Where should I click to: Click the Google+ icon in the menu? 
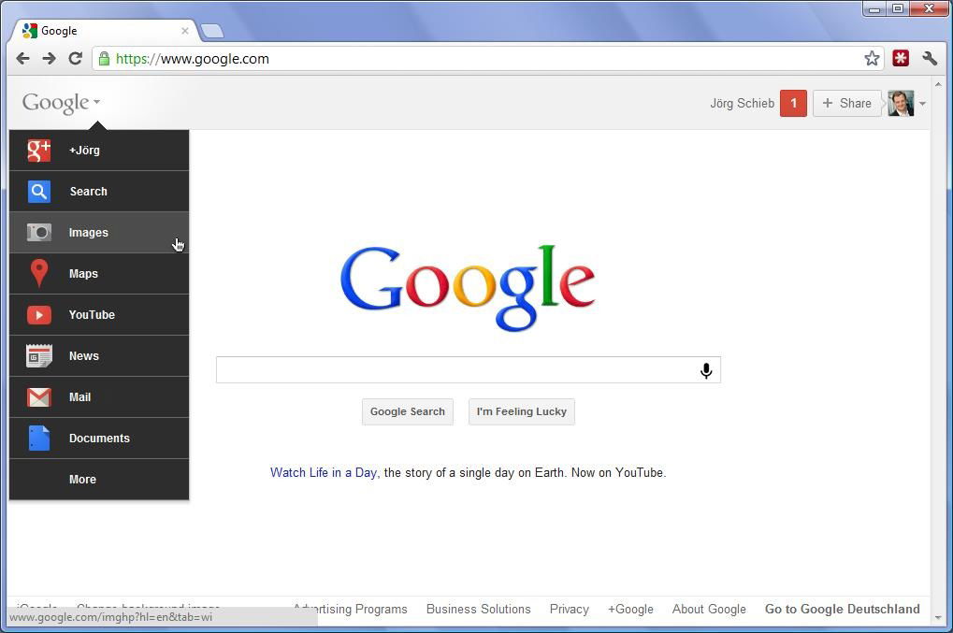[x=39, y=150]
